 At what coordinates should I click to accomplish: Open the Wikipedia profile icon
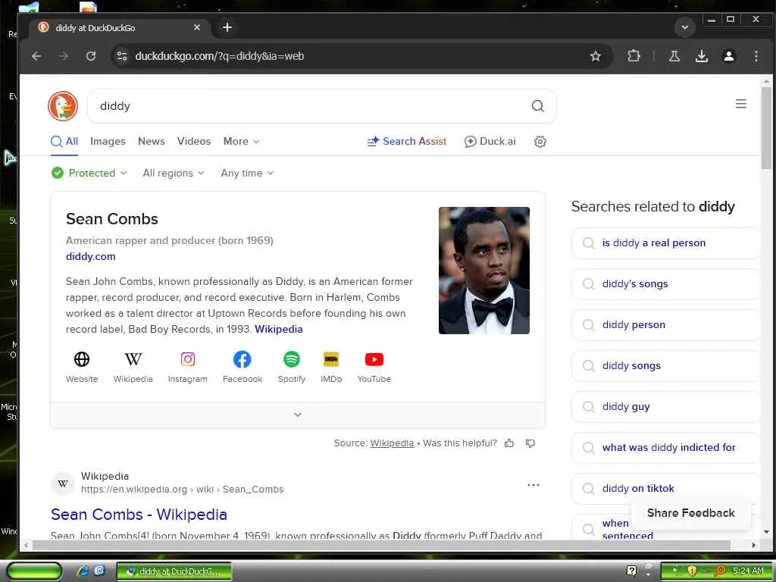point(133,359)
